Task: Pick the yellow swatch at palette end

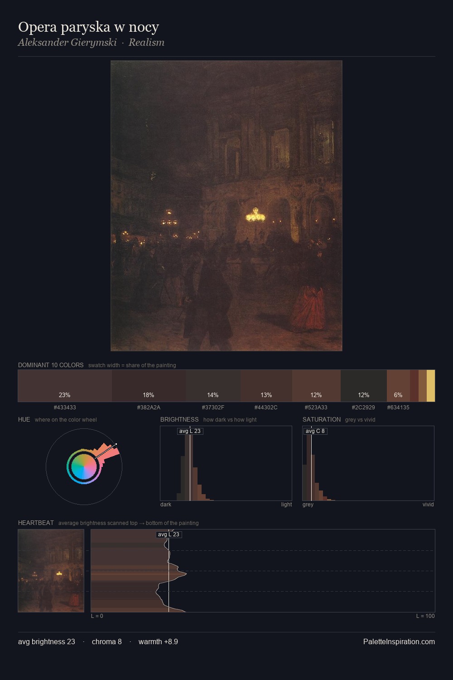Action: click(x=431, y=386)
